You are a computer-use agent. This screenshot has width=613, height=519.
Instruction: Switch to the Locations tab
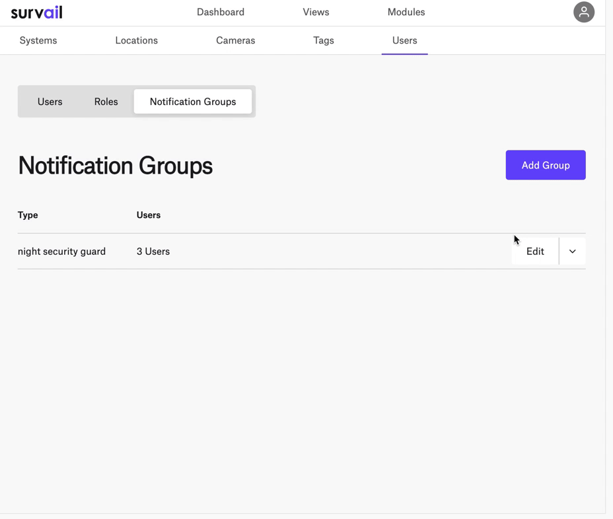pos(137,40)
